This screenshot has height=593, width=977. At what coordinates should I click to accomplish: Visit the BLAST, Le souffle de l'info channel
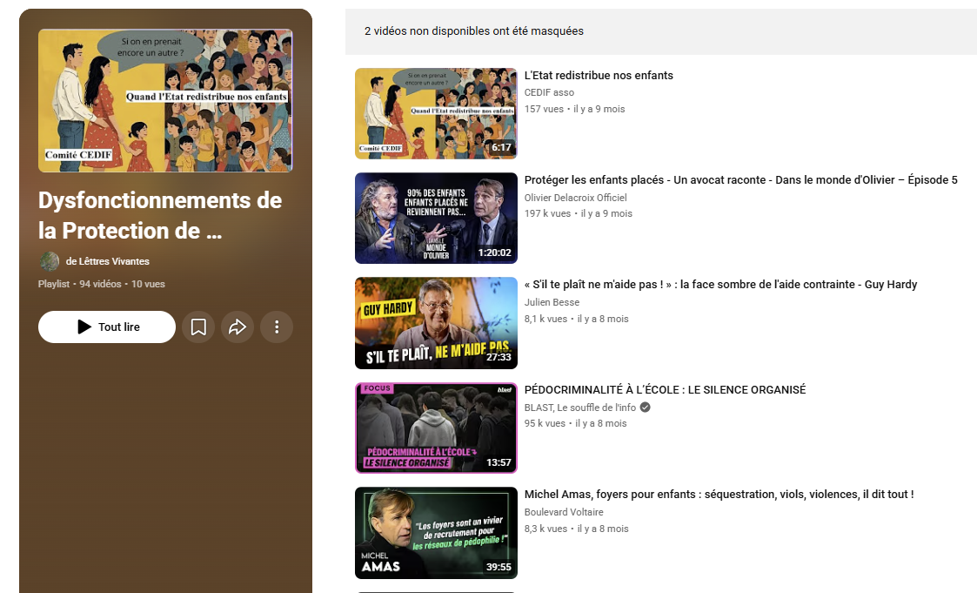click(x=580, y=408)
